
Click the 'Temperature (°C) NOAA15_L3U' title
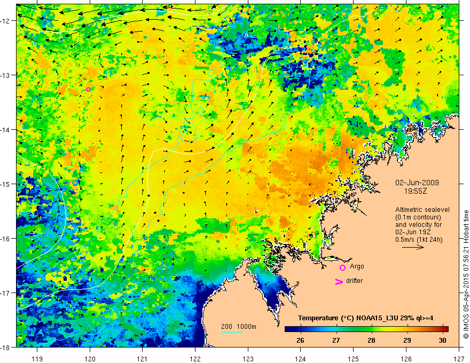pos(348,318)
